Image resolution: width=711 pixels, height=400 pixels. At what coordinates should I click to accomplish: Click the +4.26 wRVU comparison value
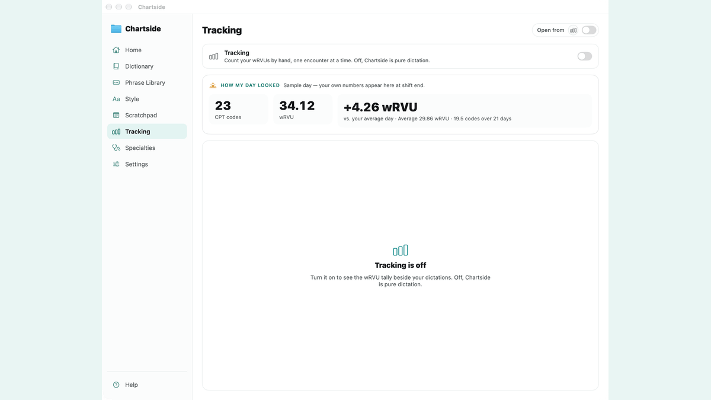point(380,107)
